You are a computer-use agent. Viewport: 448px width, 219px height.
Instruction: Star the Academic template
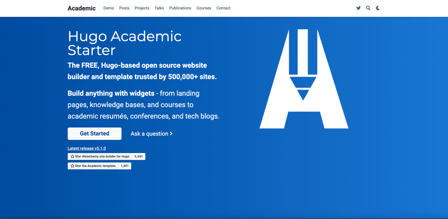point(93,166)
